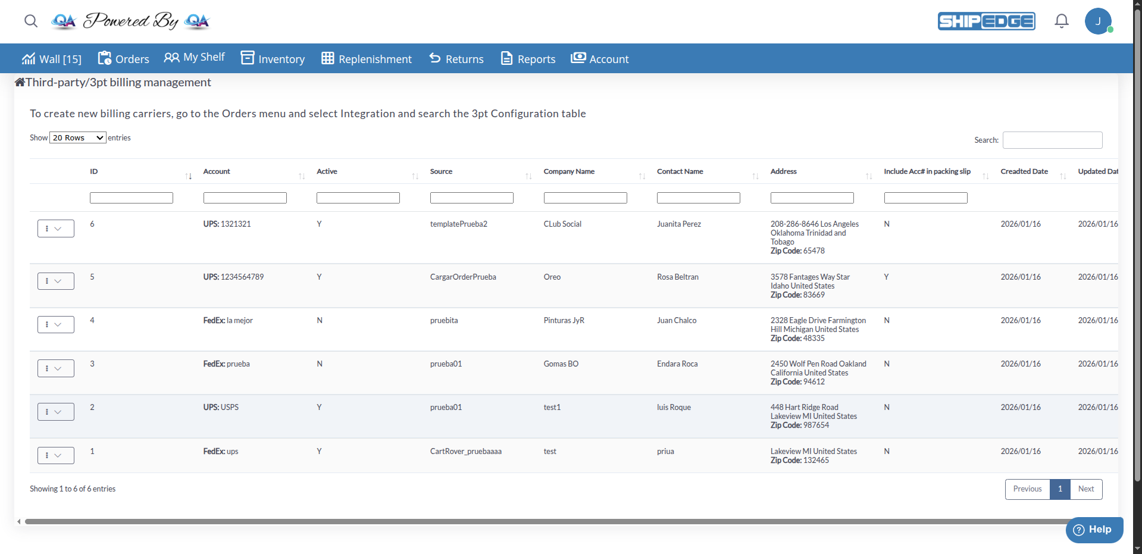Open the Help widget
Viewport: 1142px width, 554px height.
click(x=1094, y=529)
